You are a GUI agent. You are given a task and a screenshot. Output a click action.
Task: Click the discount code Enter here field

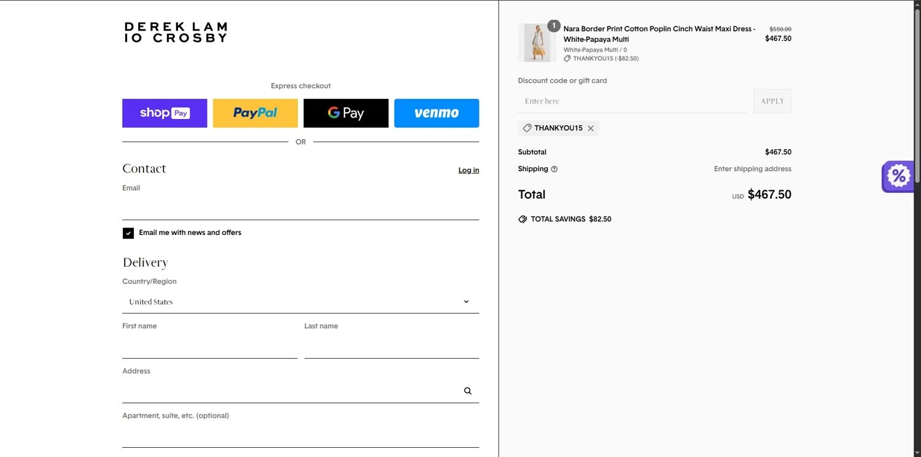coord(632,101)
